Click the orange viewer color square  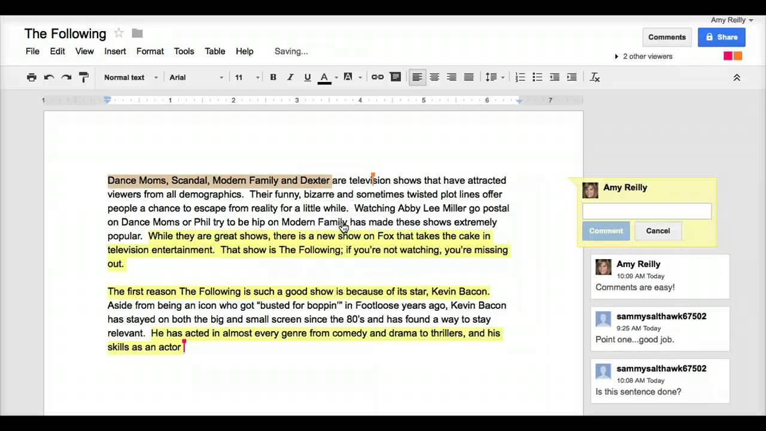click(x=738, y=56)
